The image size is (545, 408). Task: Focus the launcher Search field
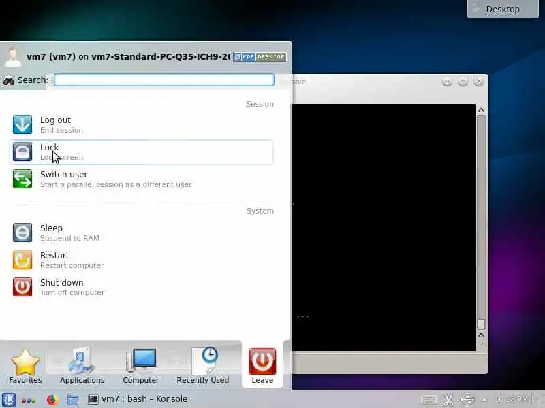point(164,80)
